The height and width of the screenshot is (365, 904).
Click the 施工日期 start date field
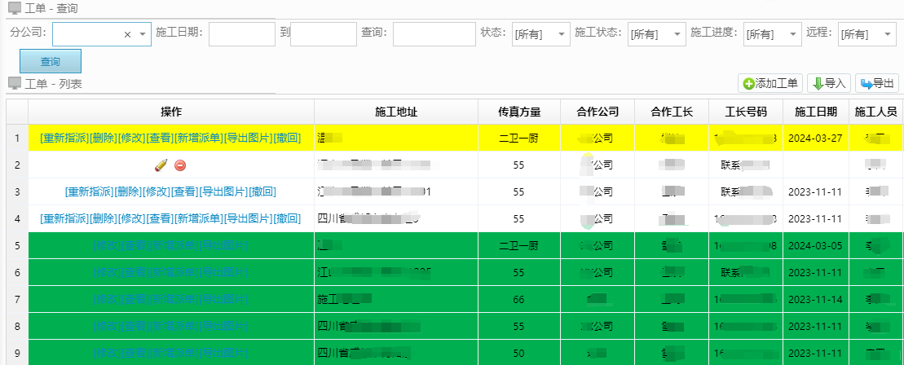241,34
